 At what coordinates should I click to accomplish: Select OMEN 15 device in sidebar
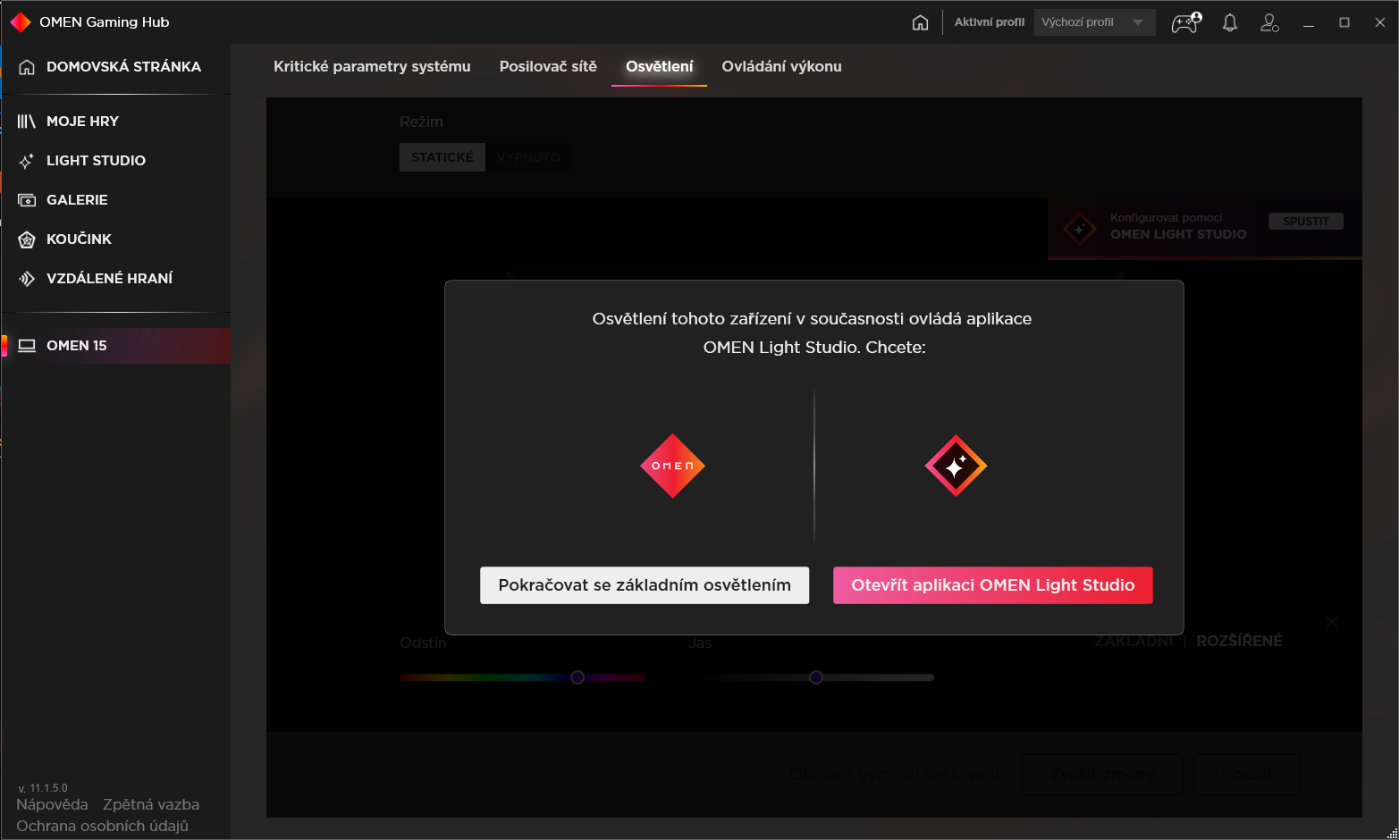click(116, 346)
